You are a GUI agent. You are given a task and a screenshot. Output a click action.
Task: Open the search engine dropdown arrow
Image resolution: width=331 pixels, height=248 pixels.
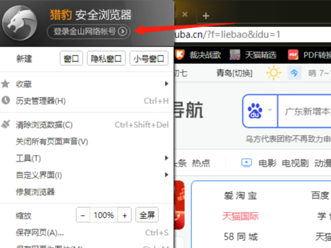[270, 110]
